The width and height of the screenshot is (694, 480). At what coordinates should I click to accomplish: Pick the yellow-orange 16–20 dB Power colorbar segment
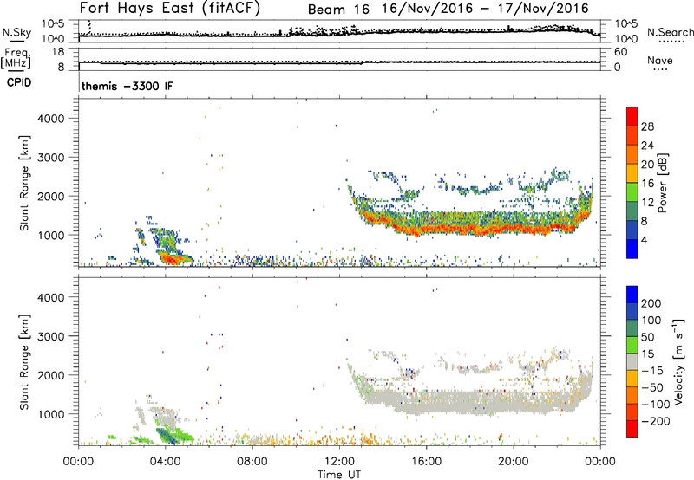click(632, 173)
